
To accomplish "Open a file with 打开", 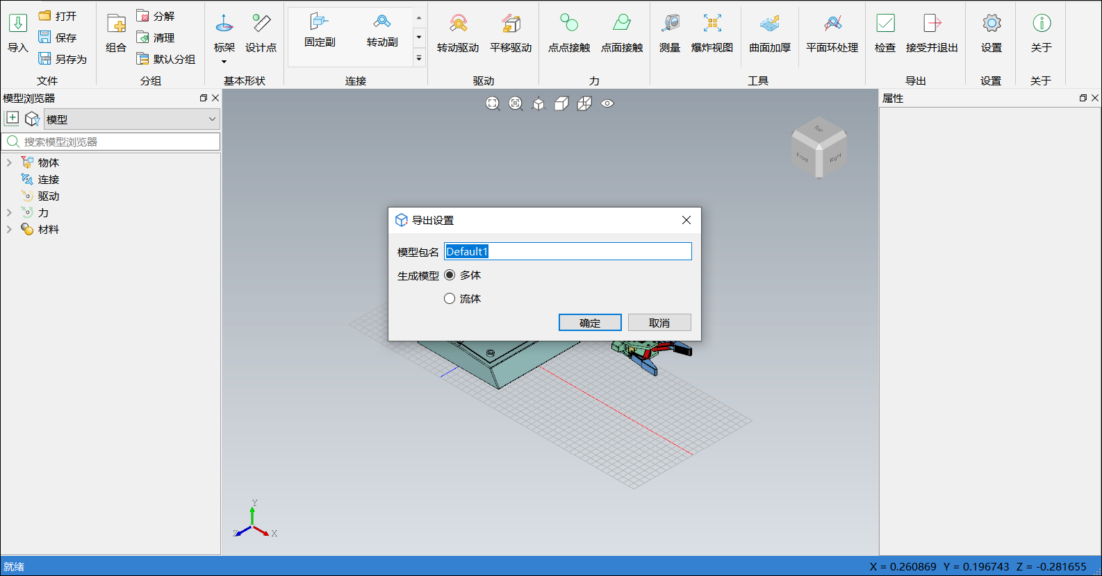I will [x=58, y=16].
